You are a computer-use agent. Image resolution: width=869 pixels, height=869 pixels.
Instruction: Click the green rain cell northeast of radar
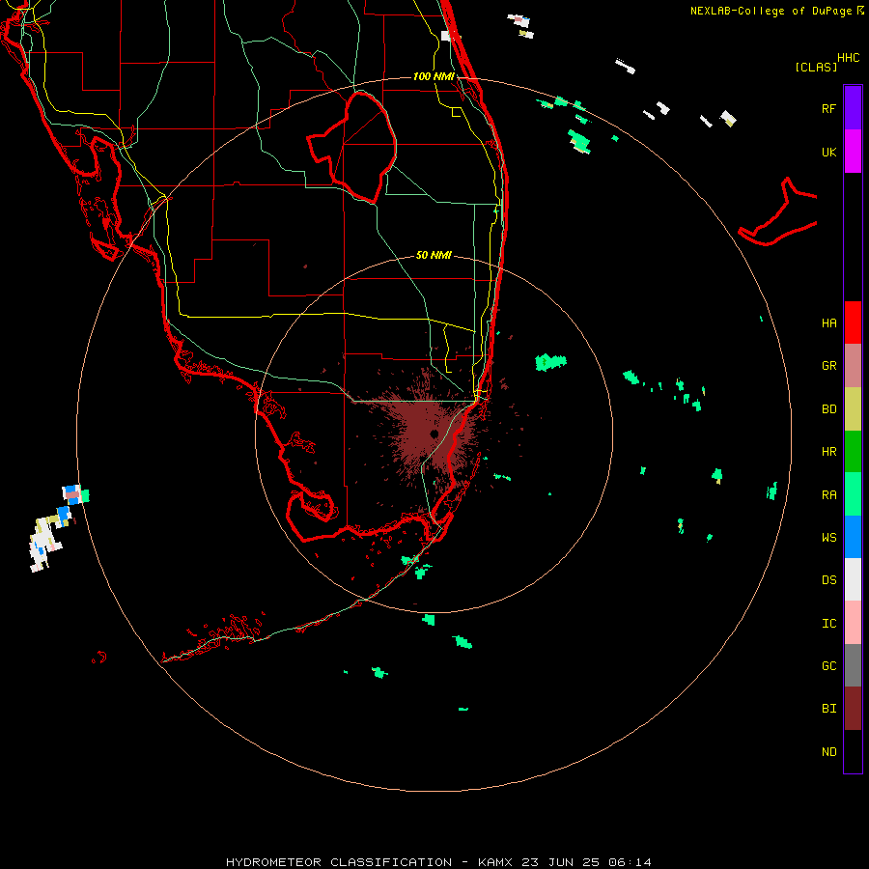pyautogui.click(x=550, y=362)
